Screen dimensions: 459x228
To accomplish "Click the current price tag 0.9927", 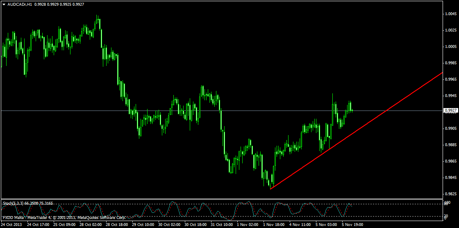I will [450, 111].
